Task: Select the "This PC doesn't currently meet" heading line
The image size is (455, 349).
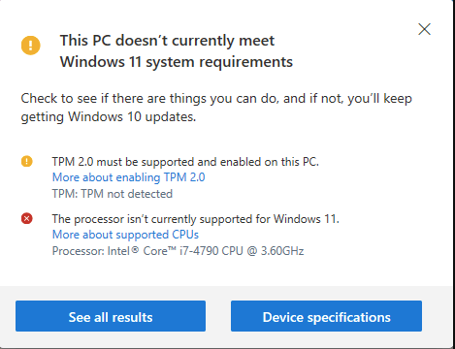Action: (167, 41)
